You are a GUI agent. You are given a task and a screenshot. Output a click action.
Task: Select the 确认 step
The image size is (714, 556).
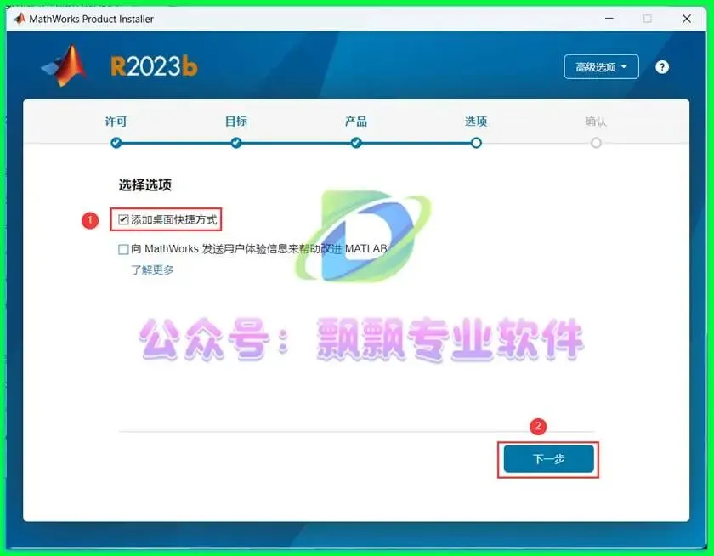coord(596,122)
